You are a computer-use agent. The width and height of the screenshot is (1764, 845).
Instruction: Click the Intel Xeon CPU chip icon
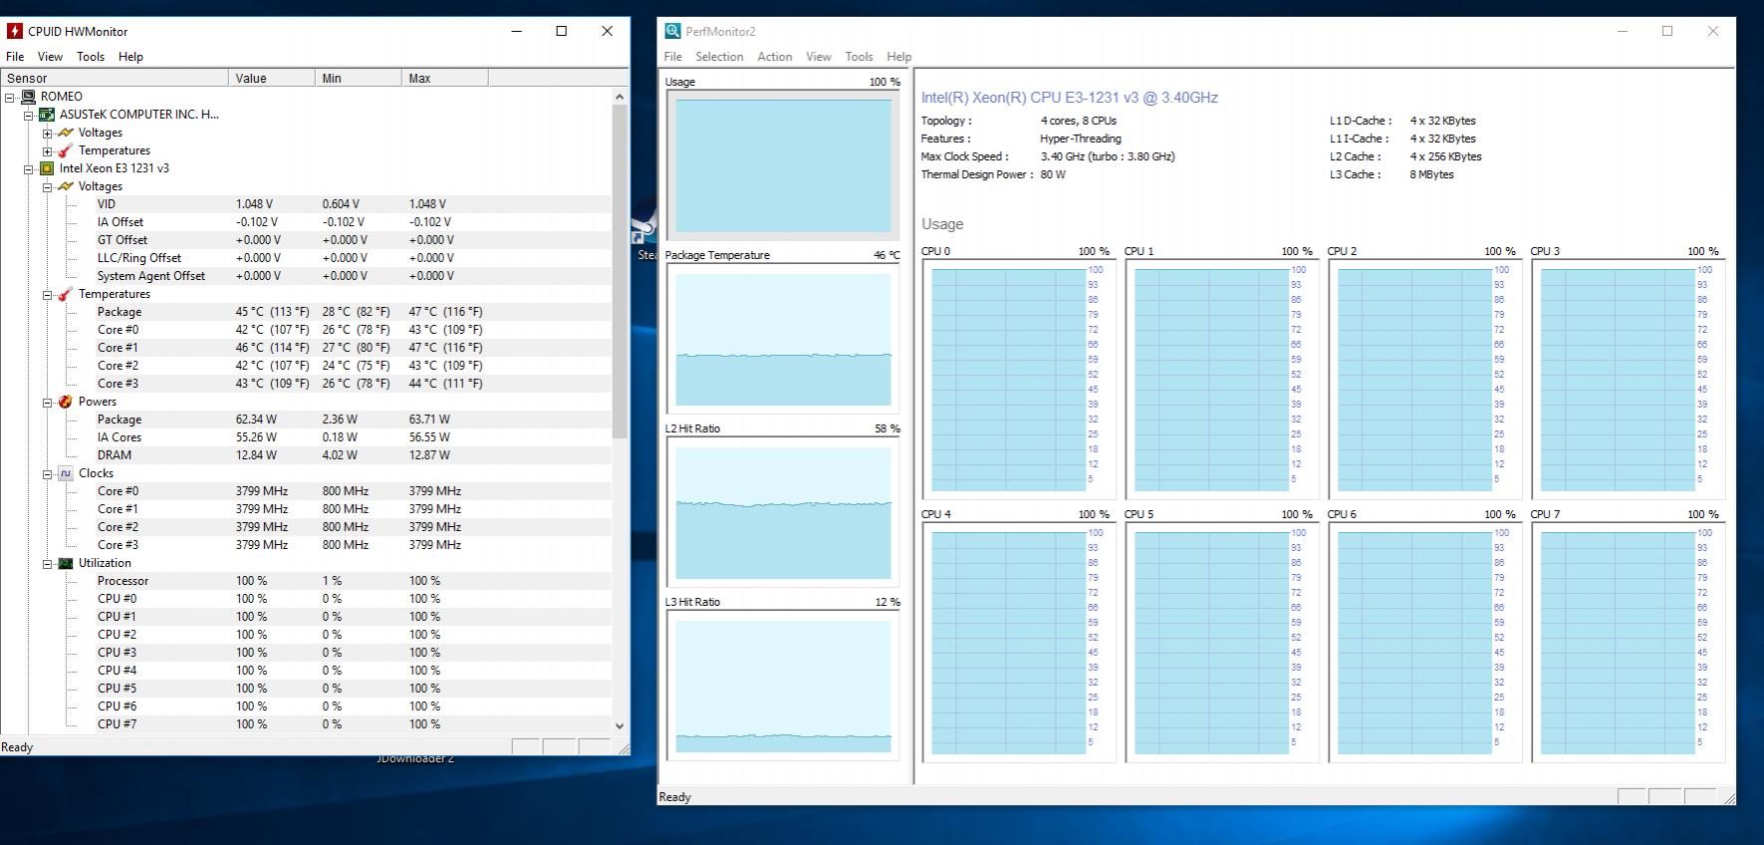pos(47,168)
